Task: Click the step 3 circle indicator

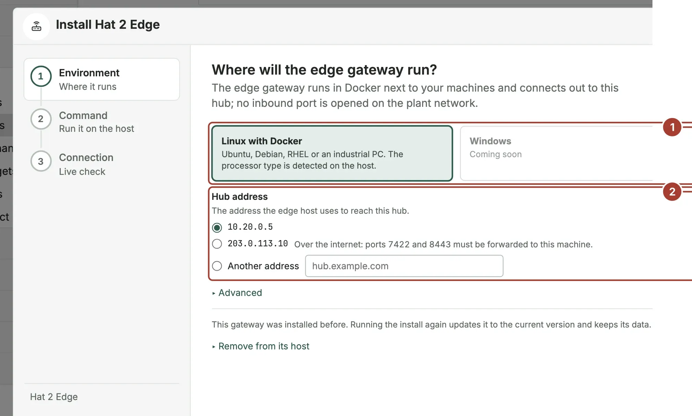Action: [41, 161]
